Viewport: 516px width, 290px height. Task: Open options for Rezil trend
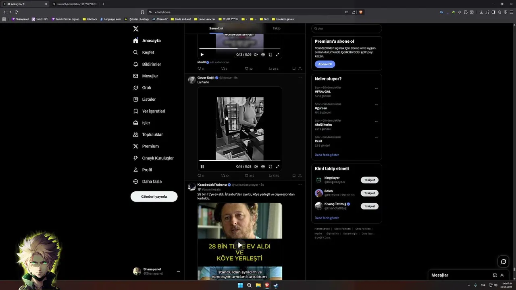377,138
